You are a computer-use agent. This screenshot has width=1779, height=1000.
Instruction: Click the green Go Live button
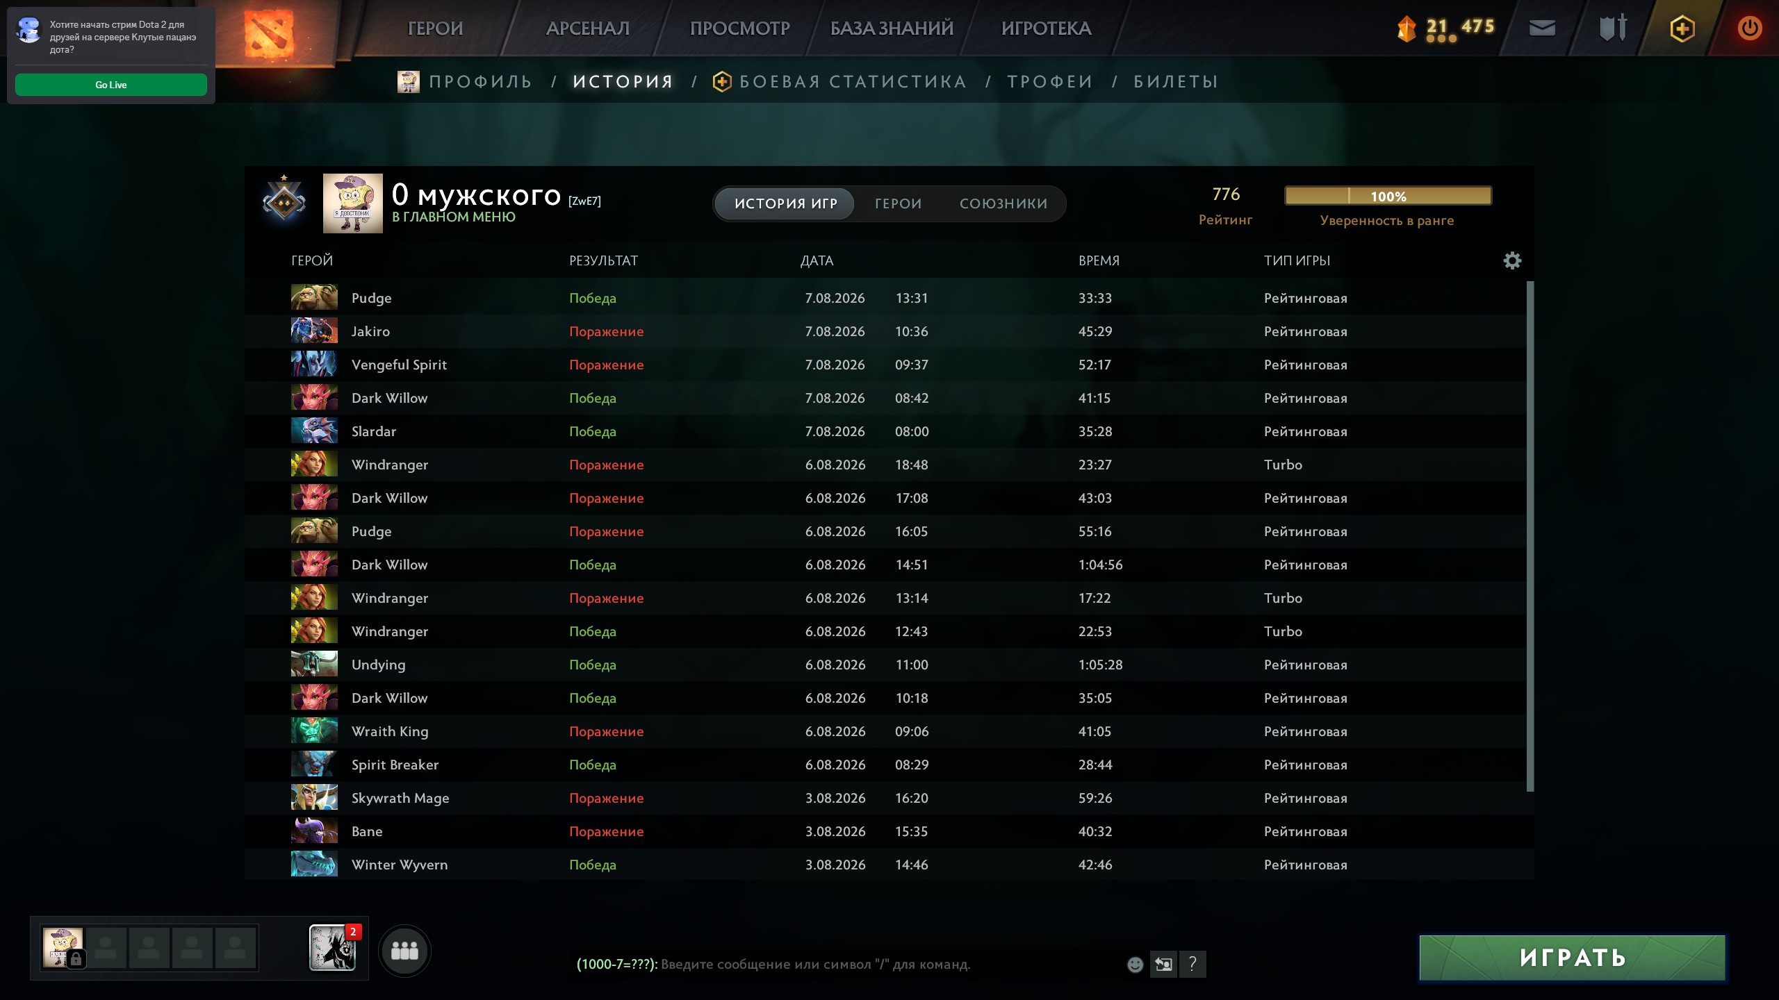[x=111, y=85]
